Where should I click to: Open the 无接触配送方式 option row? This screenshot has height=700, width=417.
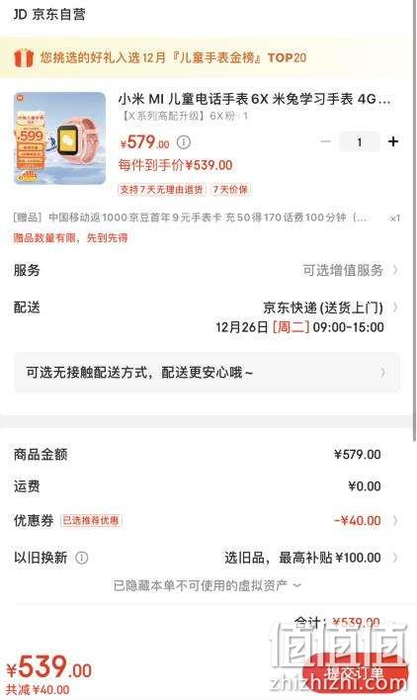coord(207,373)
